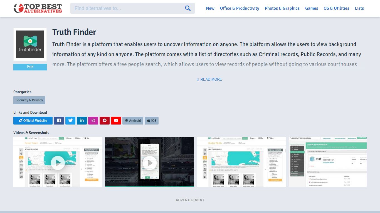Viewport: 380px width, 213px height.
Task: Open Truth Finder's Pinterest page
Action: point(105,121)
